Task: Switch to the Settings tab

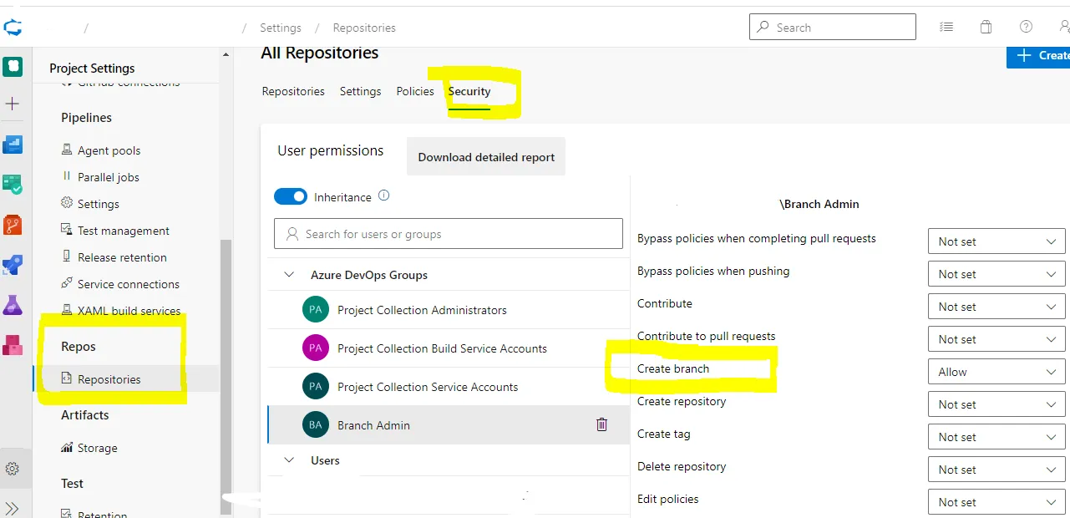Action: click(360, 91)
